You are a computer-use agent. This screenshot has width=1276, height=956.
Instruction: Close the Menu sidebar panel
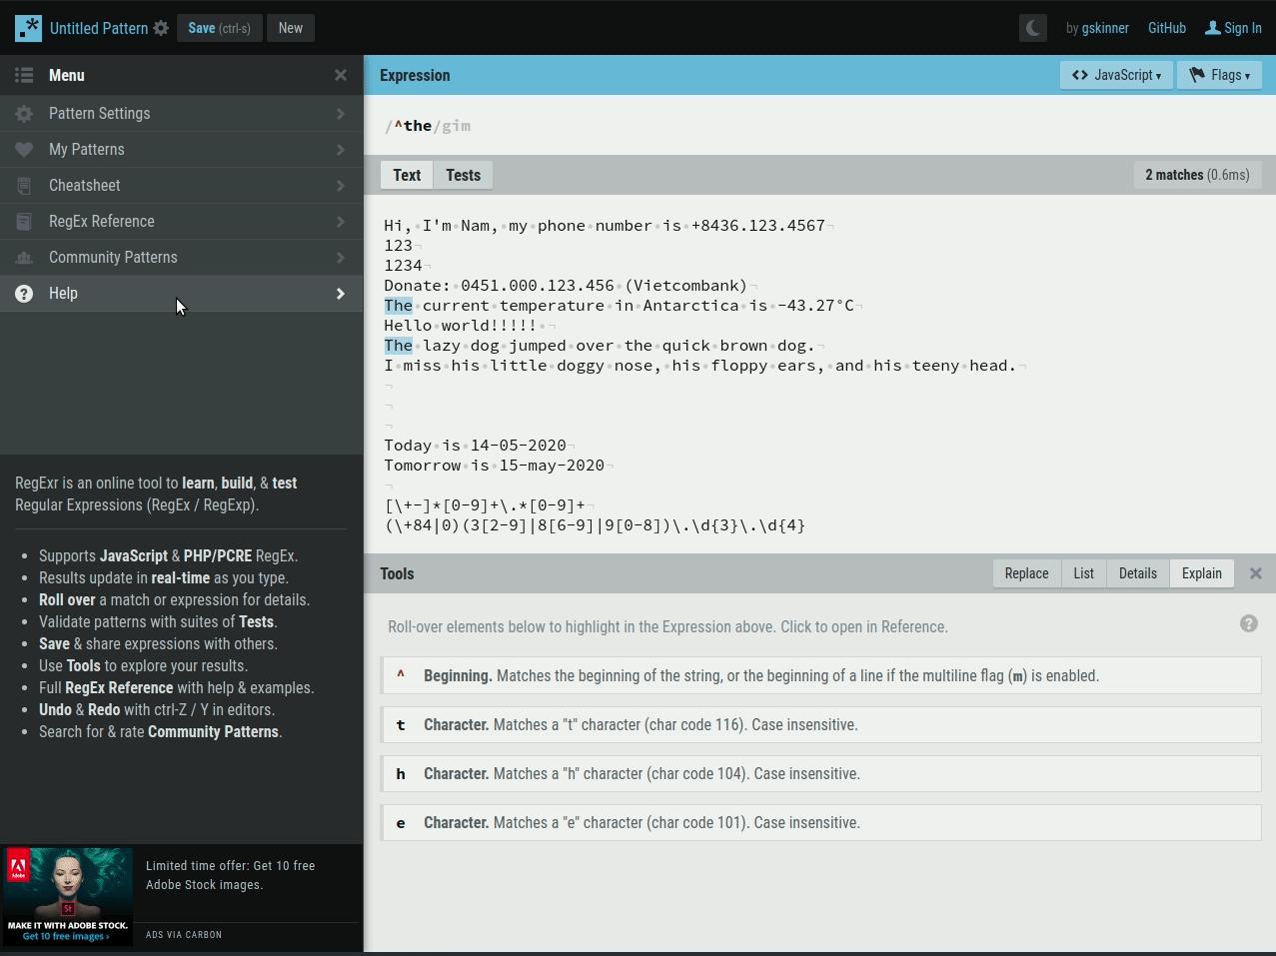pyautogui.click(x=341, y=75)
